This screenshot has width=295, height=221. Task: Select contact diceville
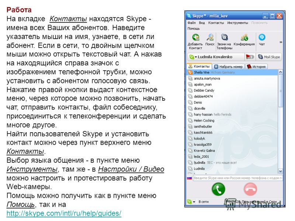point(232,108)
